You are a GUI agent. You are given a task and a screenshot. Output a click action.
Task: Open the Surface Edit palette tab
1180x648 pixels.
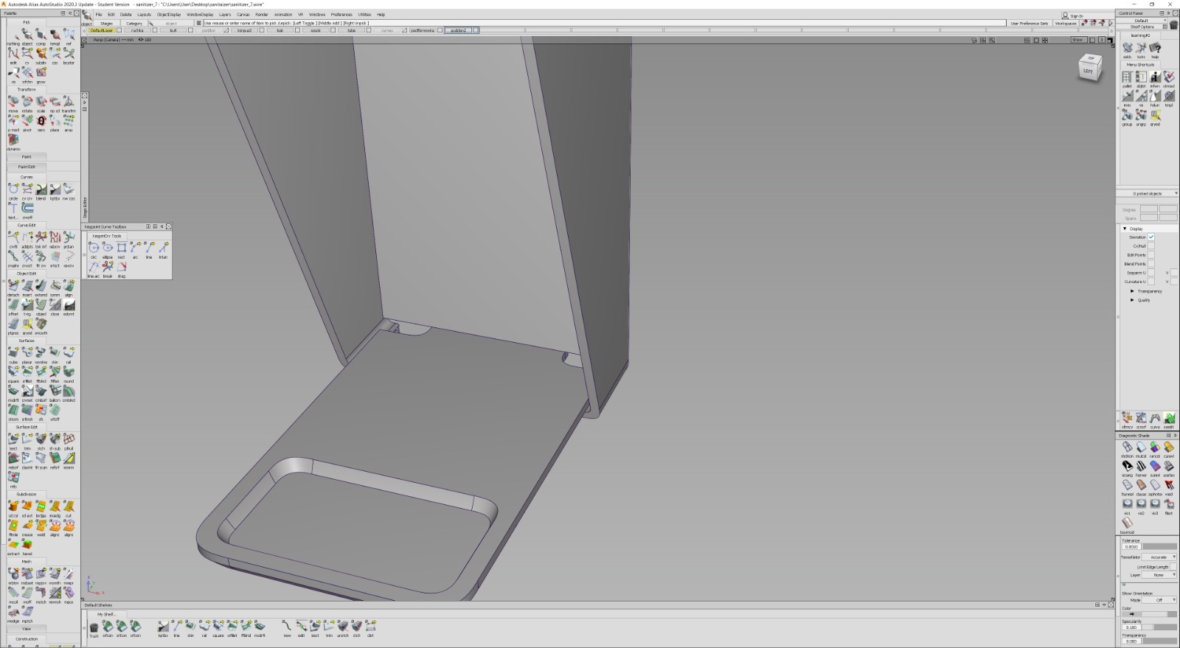coord(27,427)
